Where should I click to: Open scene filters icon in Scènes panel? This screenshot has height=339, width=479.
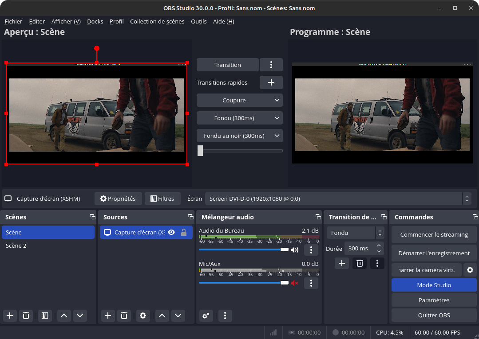pos(44,316)
